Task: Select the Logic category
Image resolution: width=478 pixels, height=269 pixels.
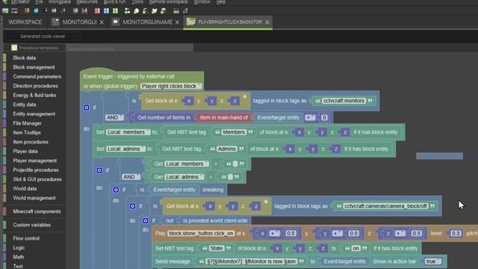Action: (19, 247)
